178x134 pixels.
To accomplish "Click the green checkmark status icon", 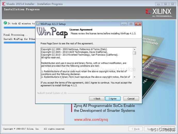I will click(5, 23).
